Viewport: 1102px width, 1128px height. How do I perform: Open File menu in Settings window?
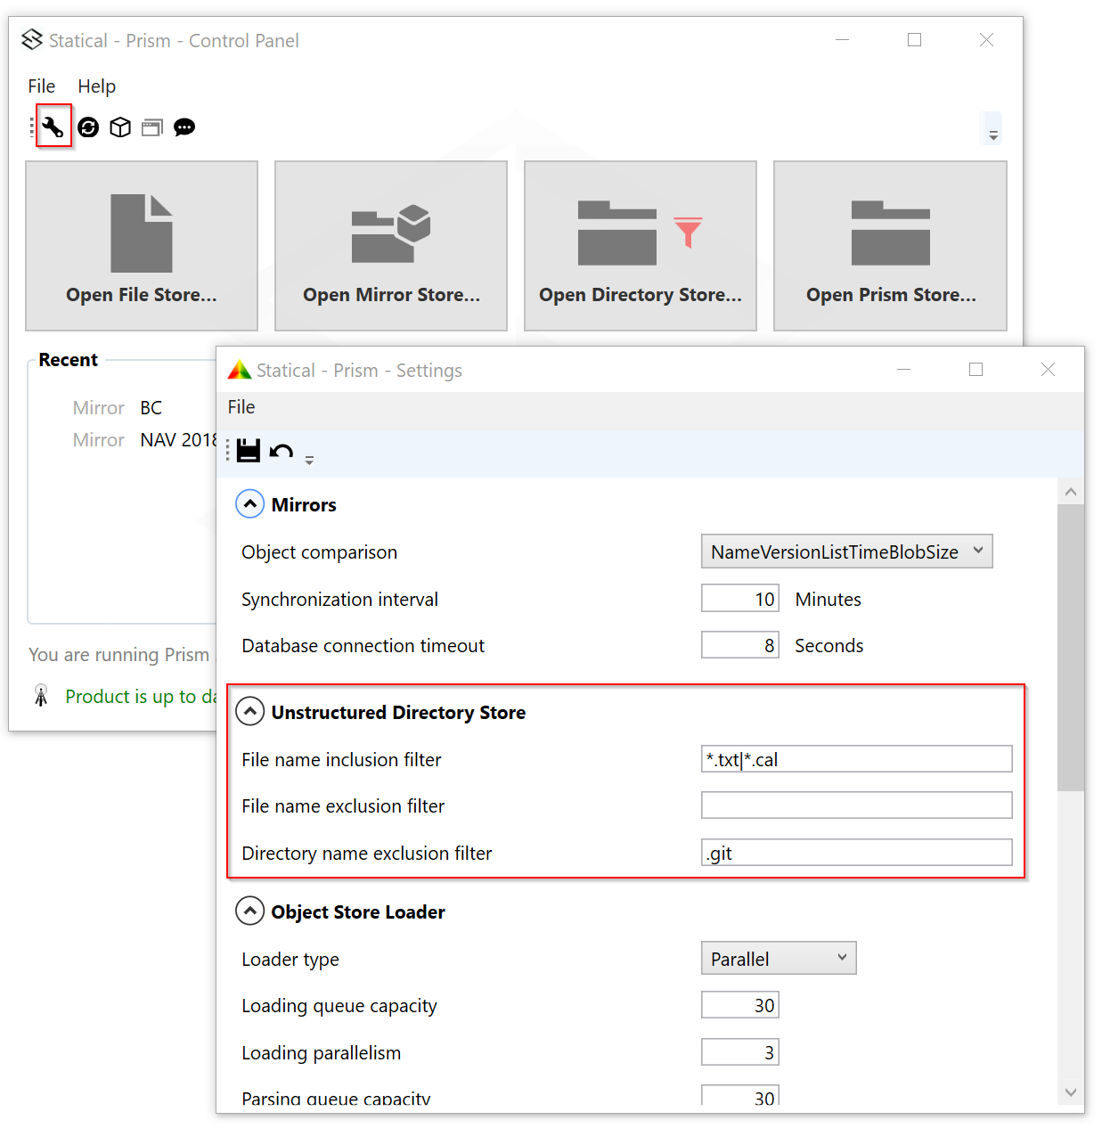coord(241,407)
